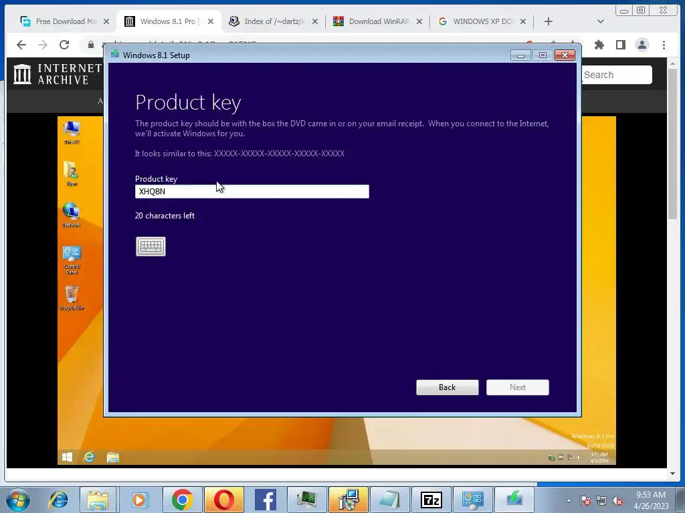Open Internet Explorer from the taskbar
Viewport: 685px width, 513px height.
pos(59,500)
